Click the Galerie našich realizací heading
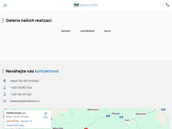The image size is (172, 129). [x=29, y=20]
